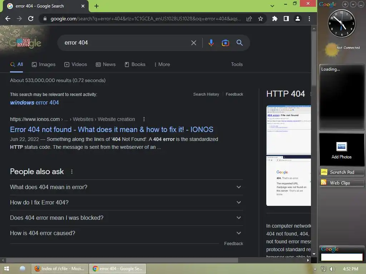Open Chrome side panel
Screen dimensions: 366x274
click(286, 19)
